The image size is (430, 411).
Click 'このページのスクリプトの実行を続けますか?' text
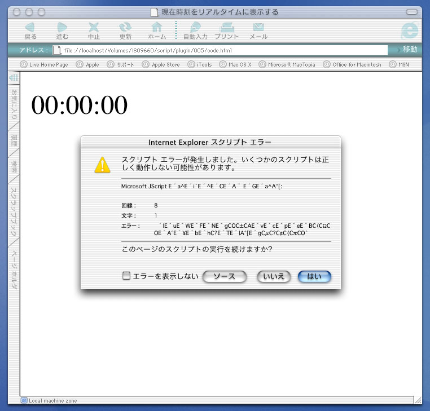(197, 249)
